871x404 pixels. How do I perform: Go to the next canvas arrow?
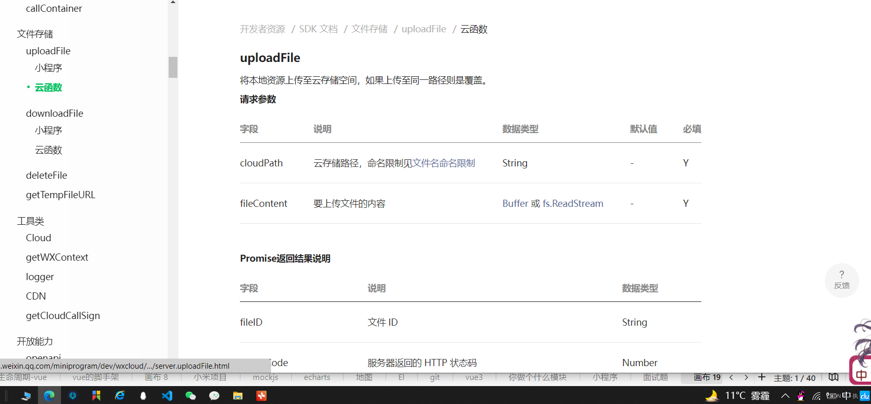(x=746, y=377)
